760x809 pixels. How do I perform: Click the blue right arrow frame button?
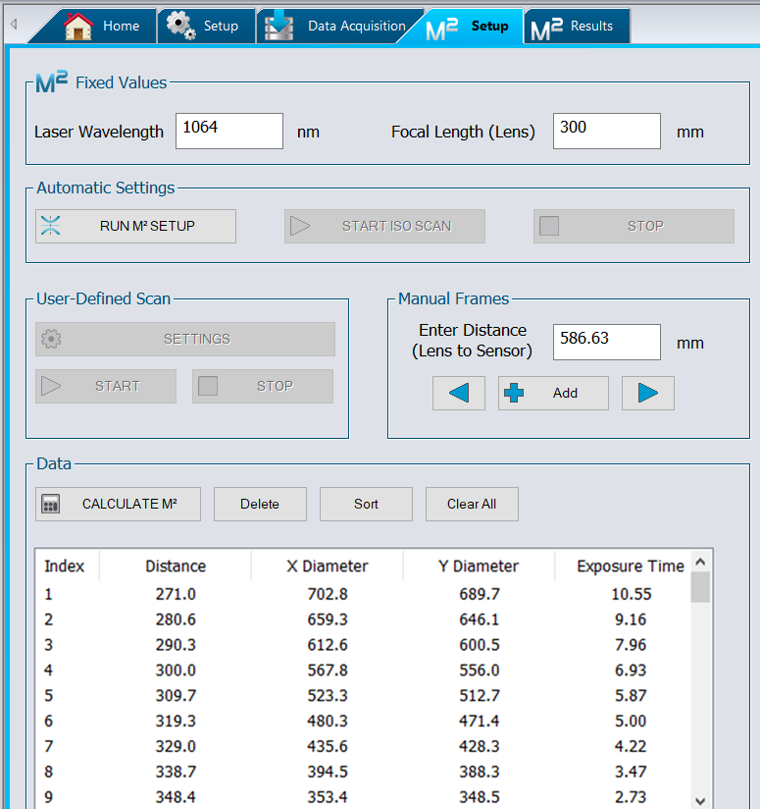[647, 393]
